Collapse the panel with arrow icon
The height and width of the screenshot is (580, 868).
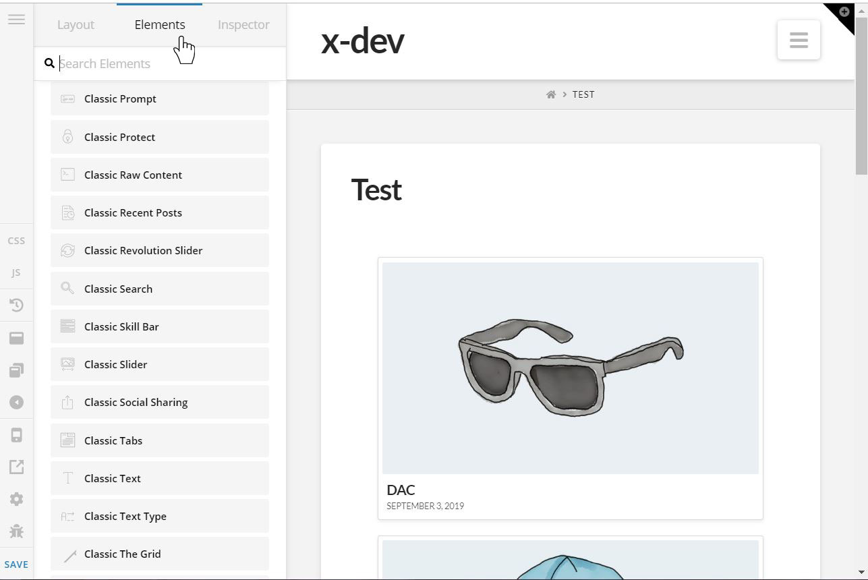click(x=16, y=403)
